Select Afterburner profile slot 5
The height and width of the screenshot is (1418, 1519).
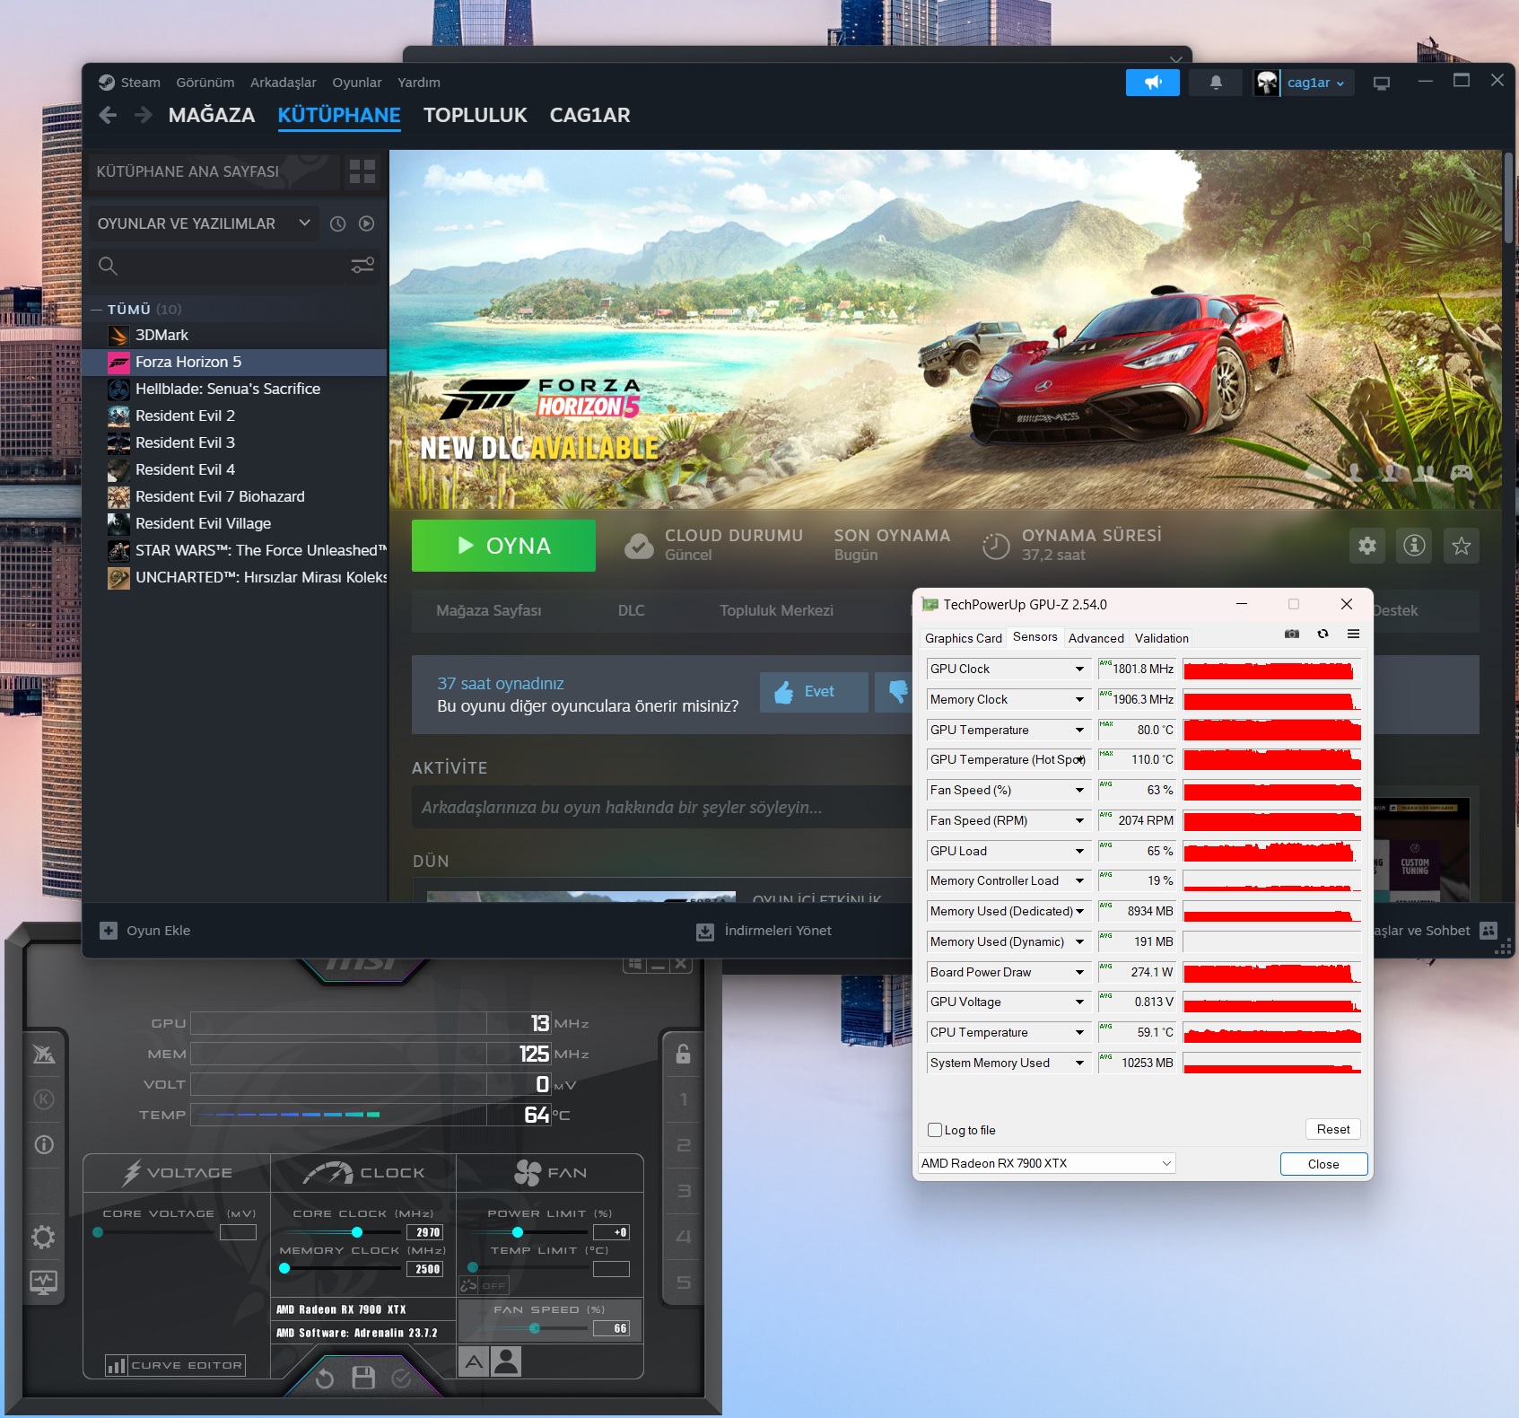[683, 1282]
